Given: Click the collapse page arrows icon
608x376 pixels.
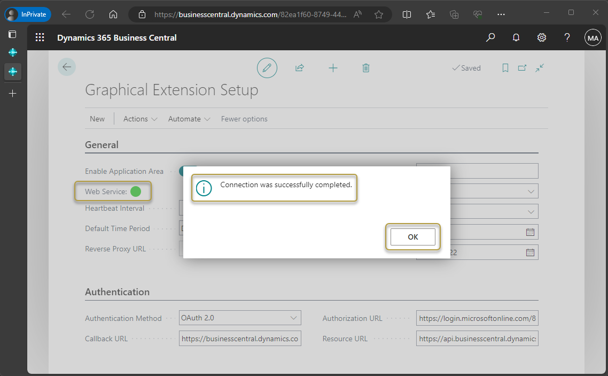Looking at the screenshot, I should [x=540, y=68].
